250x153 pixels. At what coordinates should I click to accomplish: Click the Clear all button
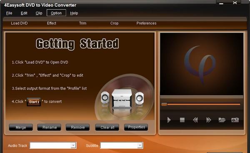tap(107, 127)
